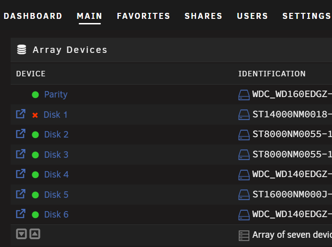The image size is (332, 247).
Task: Click the ST16000NM000J identification text
Action: tap(292, 194)
